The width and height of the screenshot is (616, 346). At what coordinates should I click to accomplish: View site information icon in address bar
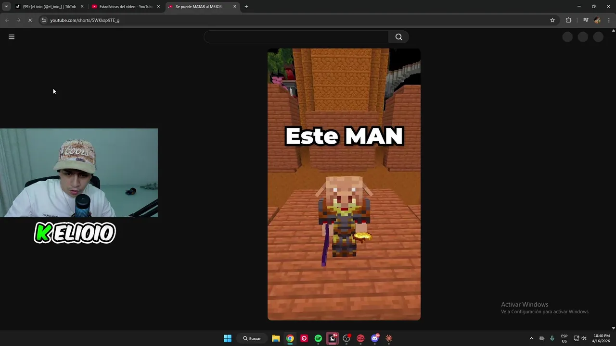44,20
